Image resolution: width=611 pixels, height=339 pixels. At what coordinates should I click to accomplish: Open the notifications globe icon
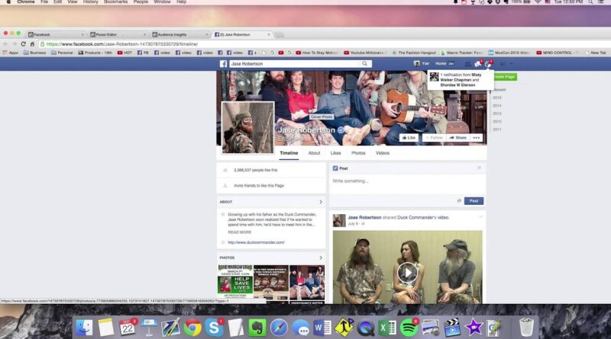pyautogui.click(x=489, y=64)
